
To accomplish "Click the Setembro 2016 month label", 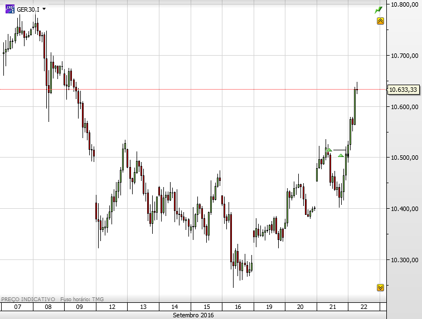I will (193, 315).
